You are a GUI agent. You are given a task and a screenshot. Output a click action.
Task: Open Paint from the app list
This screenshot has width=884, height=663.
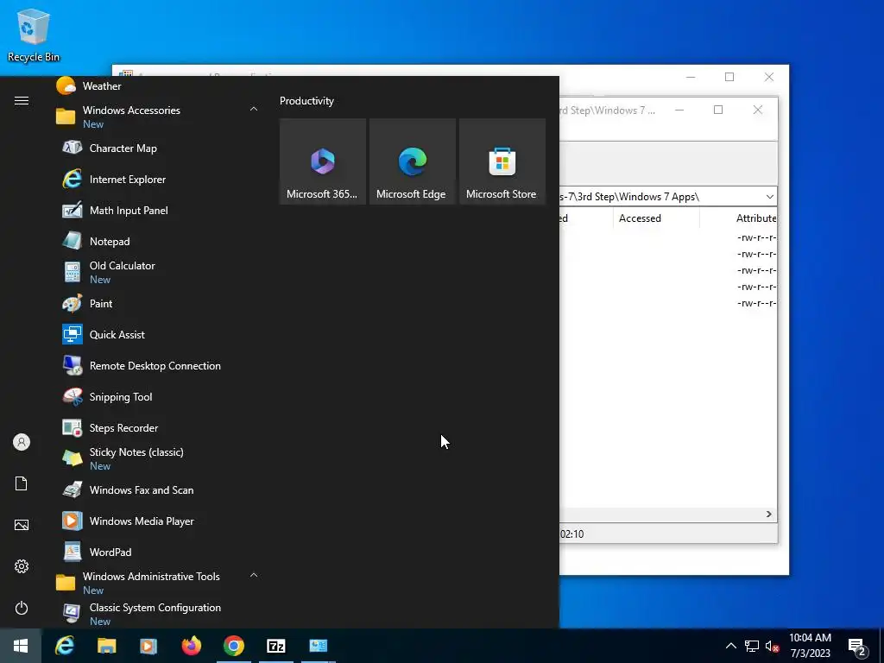tap(101, 303)
